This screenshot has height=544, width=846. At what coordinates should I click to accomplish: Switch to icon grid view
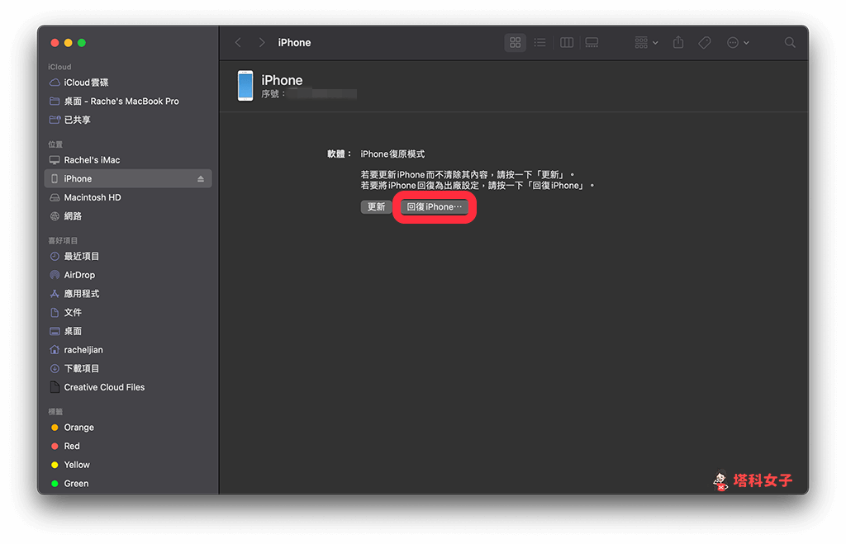(x=516, y=43)
